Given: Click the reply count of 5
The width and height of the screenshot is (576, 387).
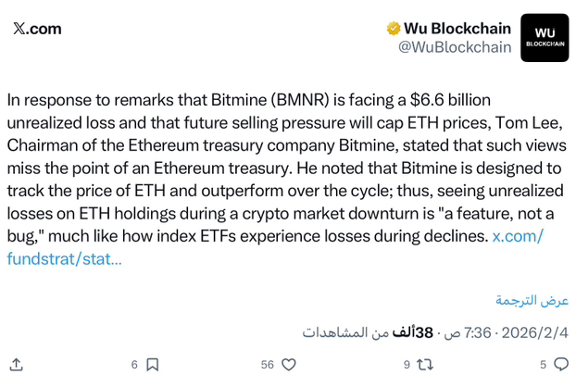Looking at the screenshot, I should point(543,365).
